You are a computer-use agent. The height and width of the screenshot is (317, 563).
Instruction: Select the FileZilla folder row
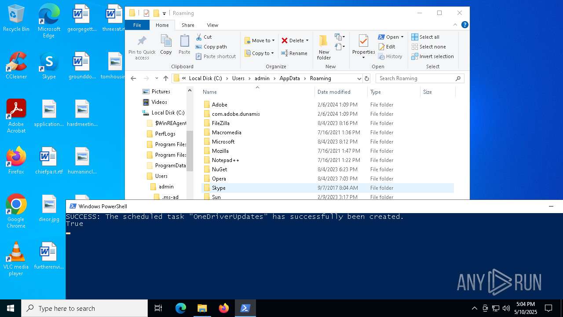coord(328,123)
